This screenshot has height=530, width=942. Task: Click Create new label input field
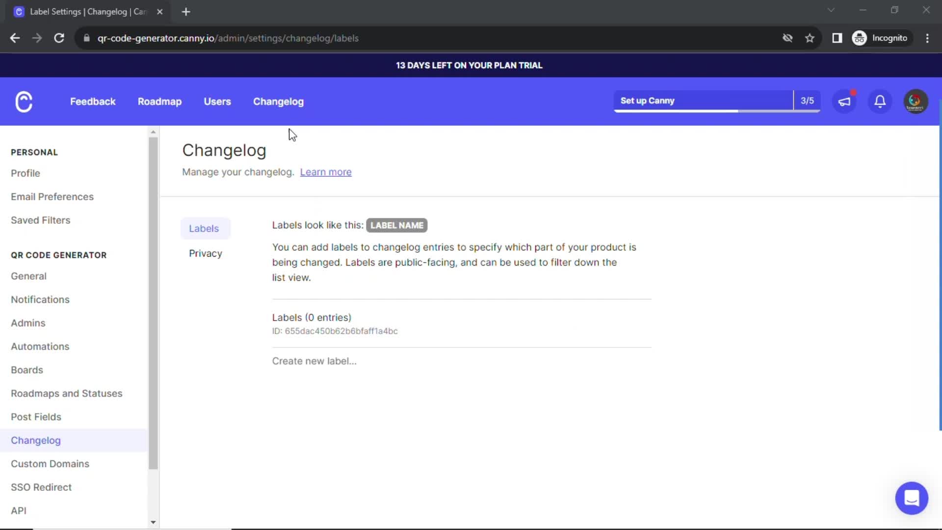(314, 361)
